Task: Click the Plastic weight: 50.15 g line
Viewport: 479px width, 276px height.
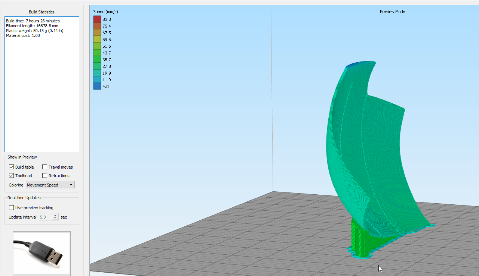Action: (35, 31)
